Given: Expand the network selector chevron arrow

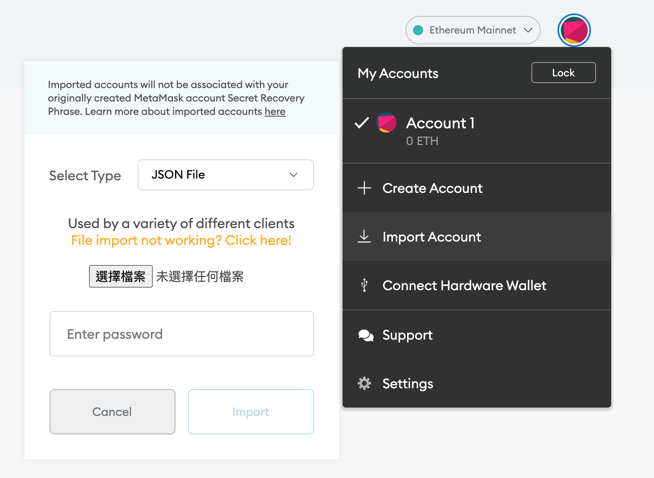Looking at the screenshot, I should (x=528, y=30).
